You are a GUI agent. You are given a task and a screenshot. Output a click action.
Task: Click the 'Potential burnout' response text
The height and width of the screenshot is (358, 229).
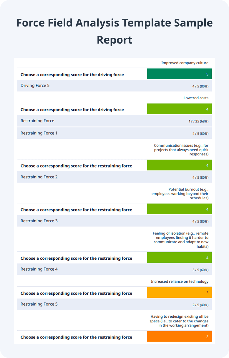pos(180,193)
